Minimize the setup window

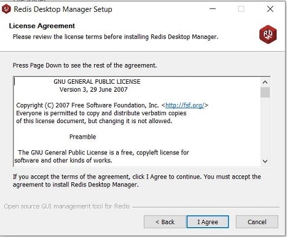point(213,9)
